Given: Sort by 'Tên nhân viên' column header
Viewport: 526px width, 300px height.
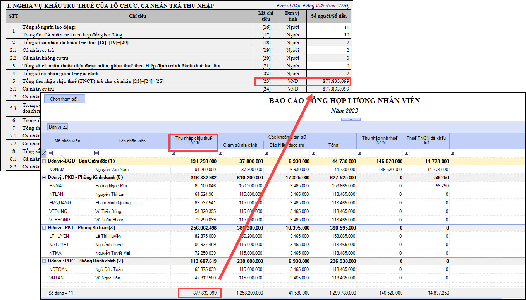Looking at the screenshot, I should 132,141.
